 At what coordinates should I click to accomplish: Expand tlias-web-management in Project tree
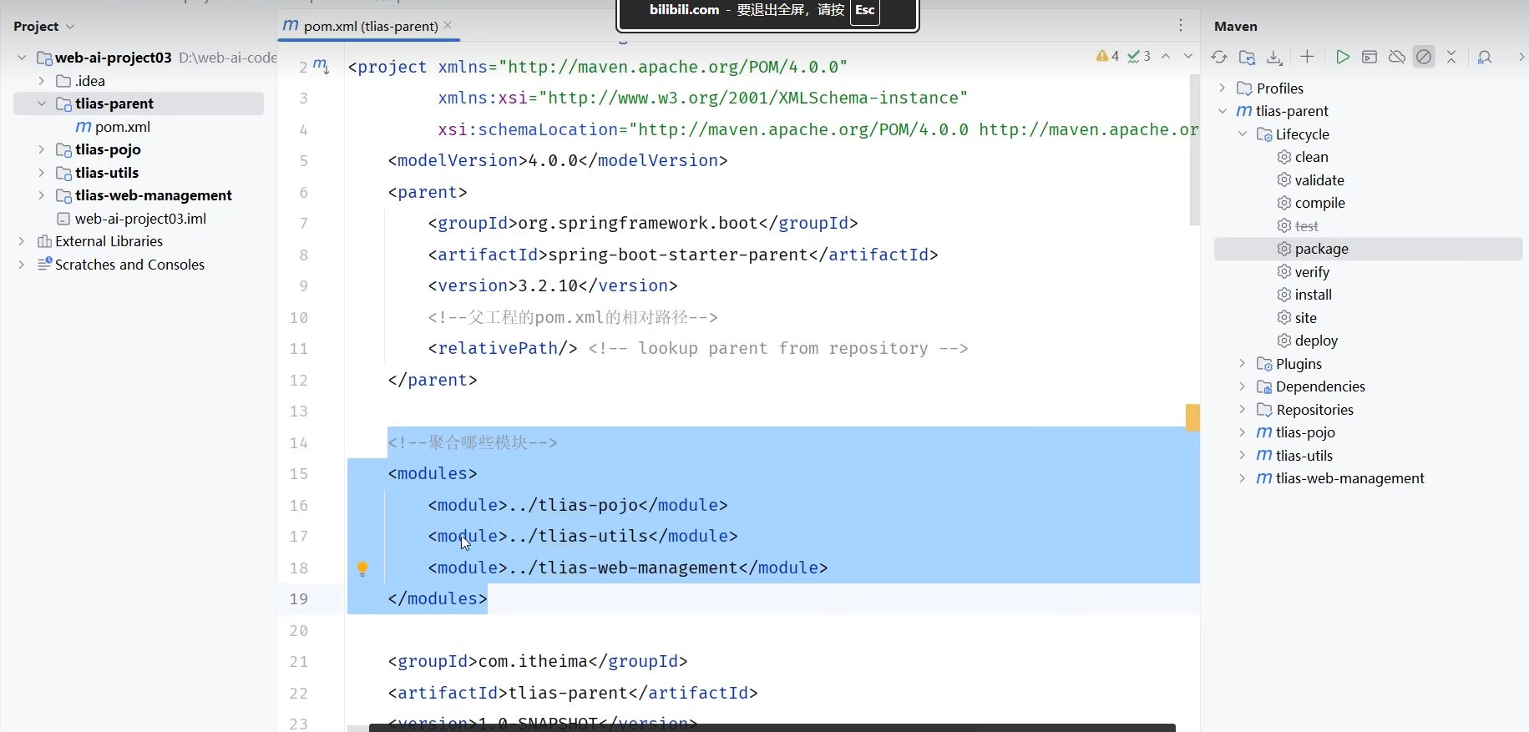point(41,195)
